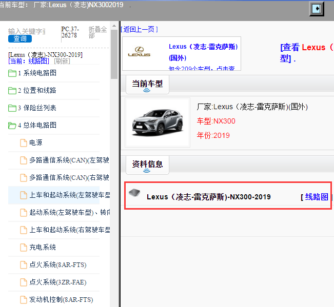Select the 当前车型 tab
The image size is (334, 307).
(147, 84)
